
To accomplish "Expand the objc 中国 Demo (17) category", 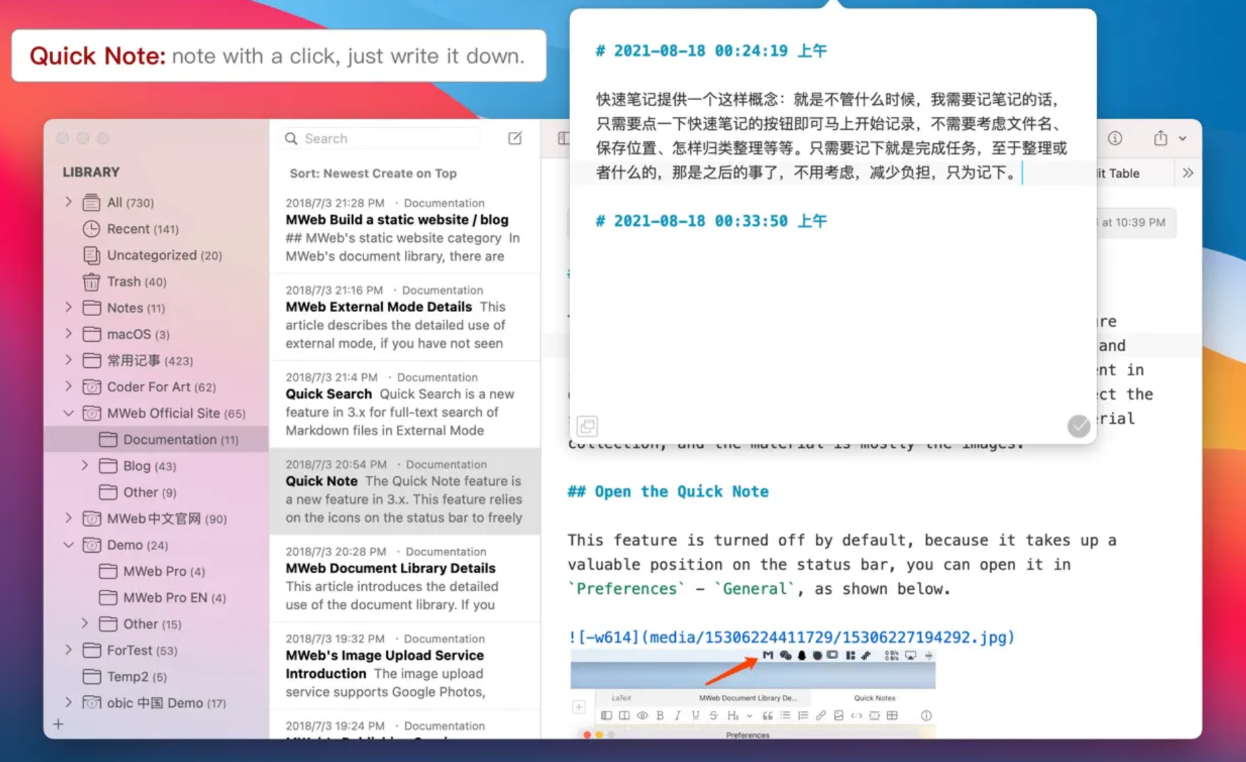I will click(68, 702).
